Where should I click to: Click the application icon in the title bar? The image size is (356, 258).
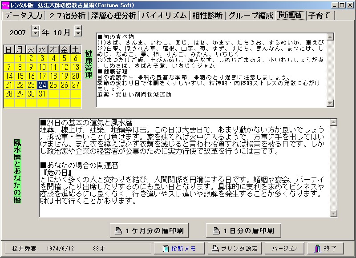(5, 5)
